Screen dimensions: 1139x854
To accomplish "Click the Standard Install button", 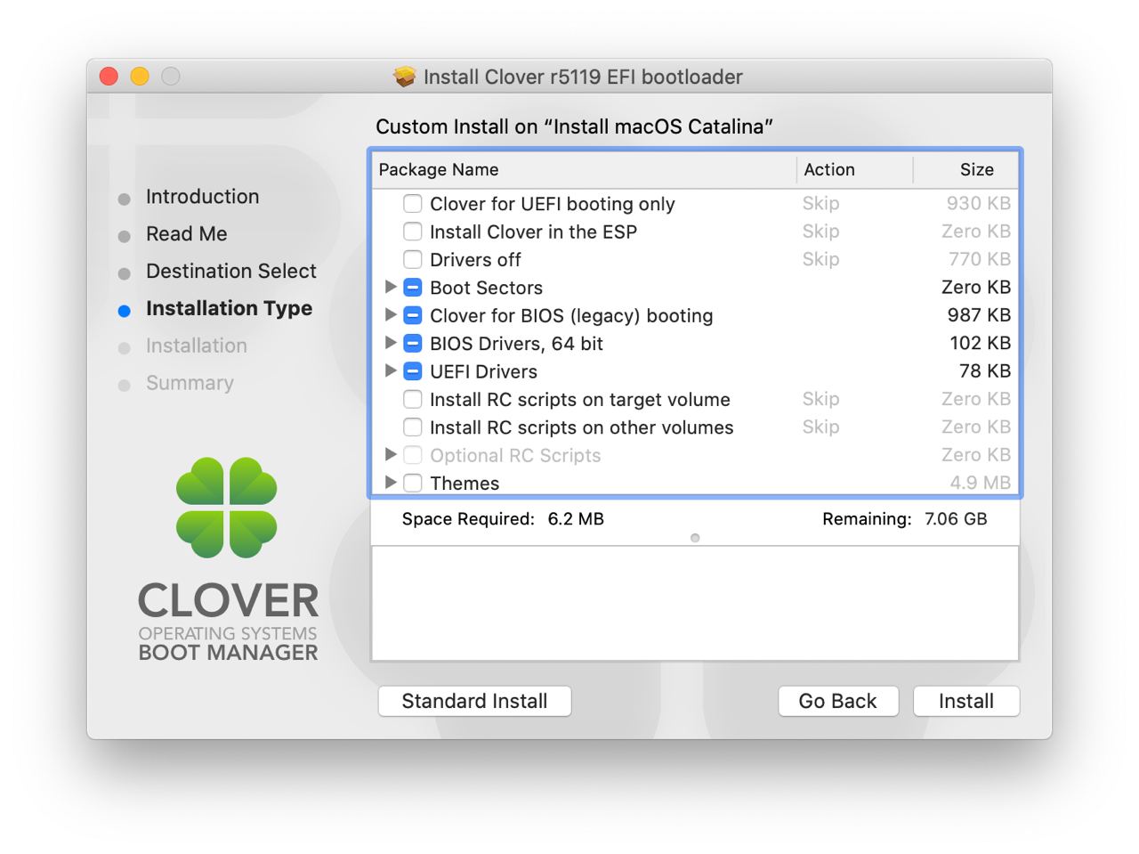I will tap(474, 701).
